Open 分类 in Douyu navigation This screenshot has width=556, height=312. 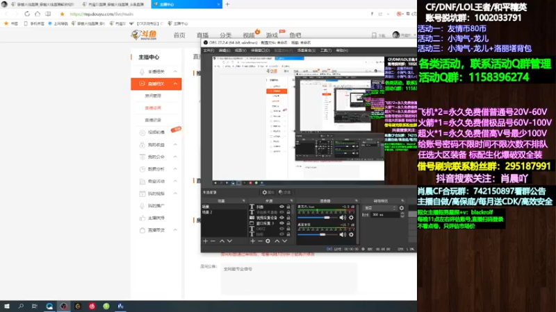tap(225, 35)
